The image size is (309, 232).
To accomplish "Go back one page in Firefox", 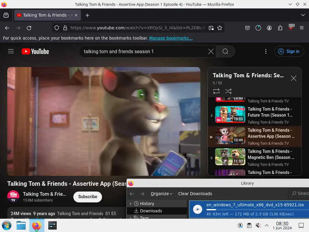I will (x=7, y=28).
